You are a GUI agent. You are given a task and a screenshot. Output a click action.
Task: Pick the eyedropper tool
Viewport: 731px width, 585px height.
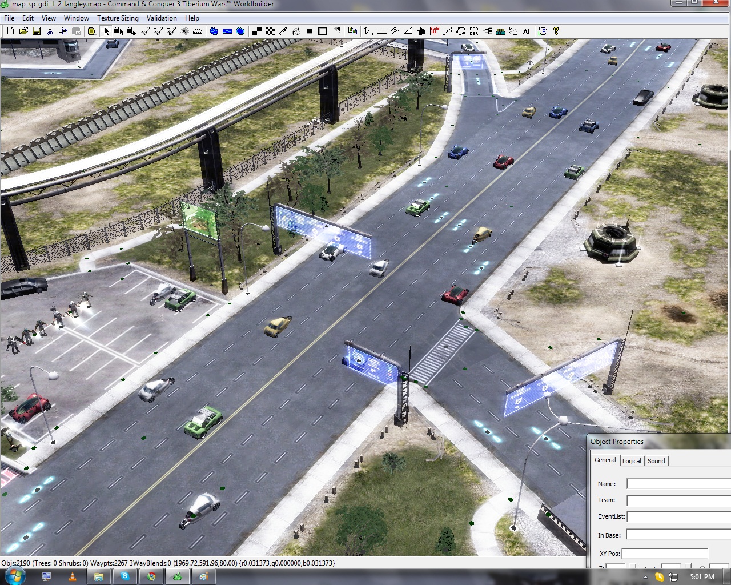[283, 31]
